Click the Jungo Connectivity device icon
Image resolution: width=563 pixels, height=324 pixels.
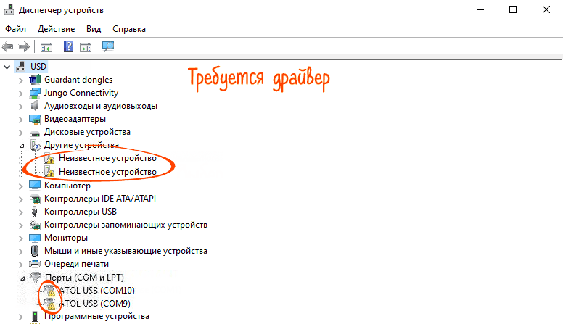coord(35,93)
